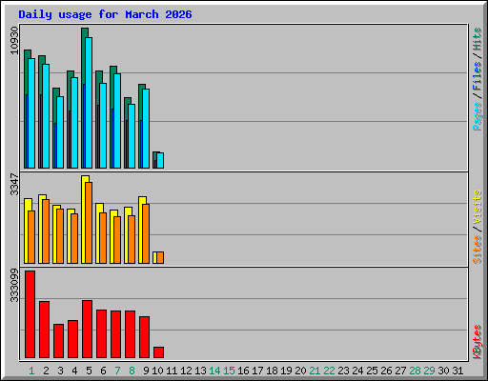The width and height of the screenshot is (488, 381).
Task: Click day 10 on the x-axis
Action: click(x=157, y=371)
